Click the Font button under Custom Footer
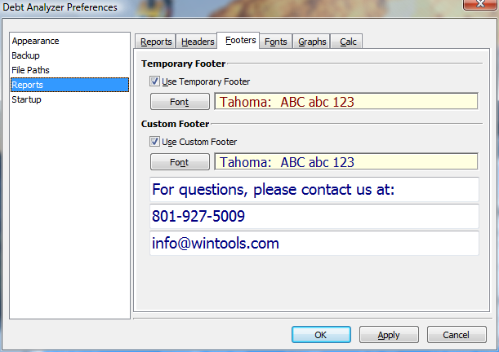Image resolution: width=499 pixels, height=352 pixels. pos(180,162)
